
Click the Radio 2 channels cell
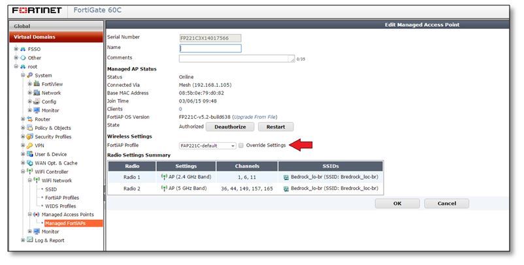(247, 189)
